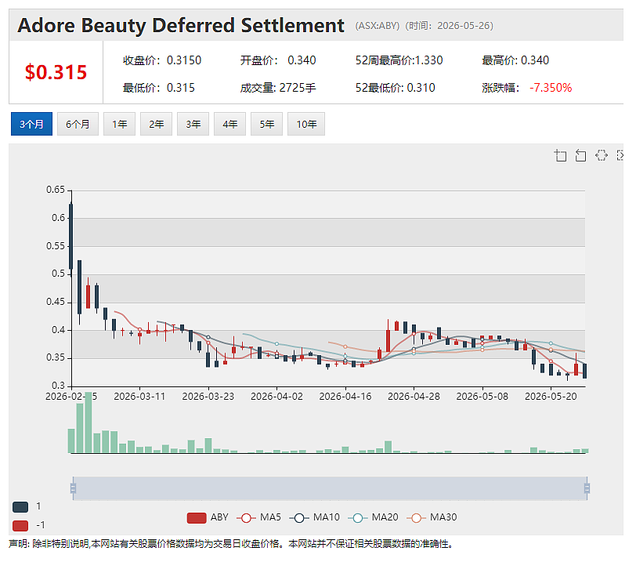Click the 2026-05-08 x-axis label
Image resolution: width=636 pixels, height=562 pixels.
pyautogui.click(x=482, y=397)
